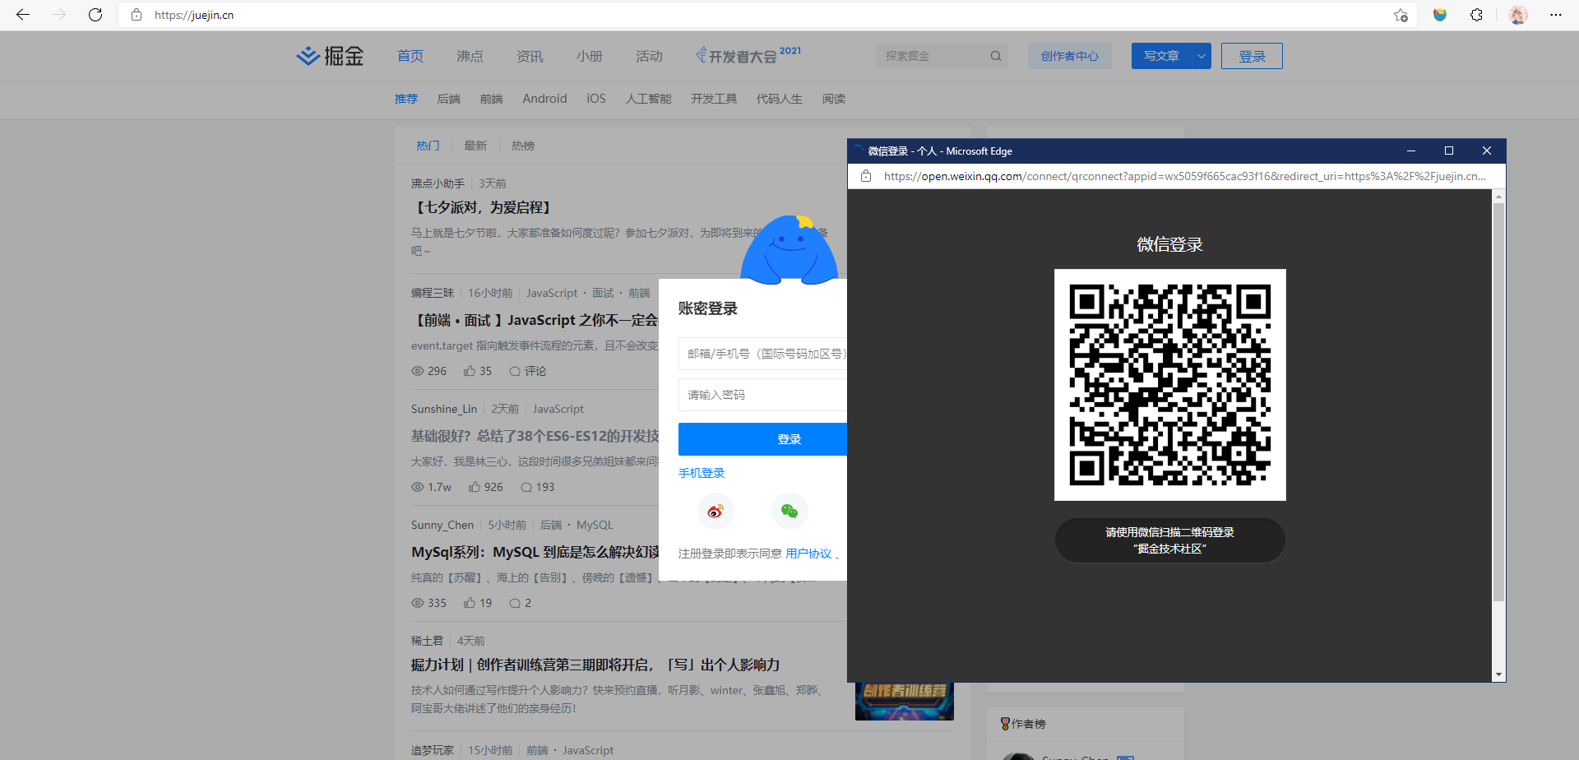The width and height of the screenshot is (1579, 760).
Task: Open article 【七夕派对，为爱启程】
Action: [x=484, y=207]
